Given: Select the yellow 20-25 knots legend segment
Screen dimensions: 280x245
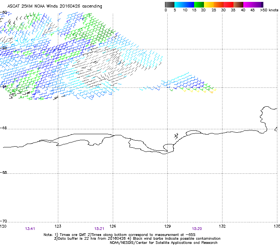Looking at the screenshot, I should pos(209,5).
